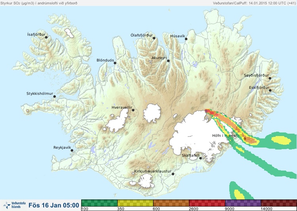Click the Styrkur SO2 map title
This screenshot has height=211, width=297.
39,3
